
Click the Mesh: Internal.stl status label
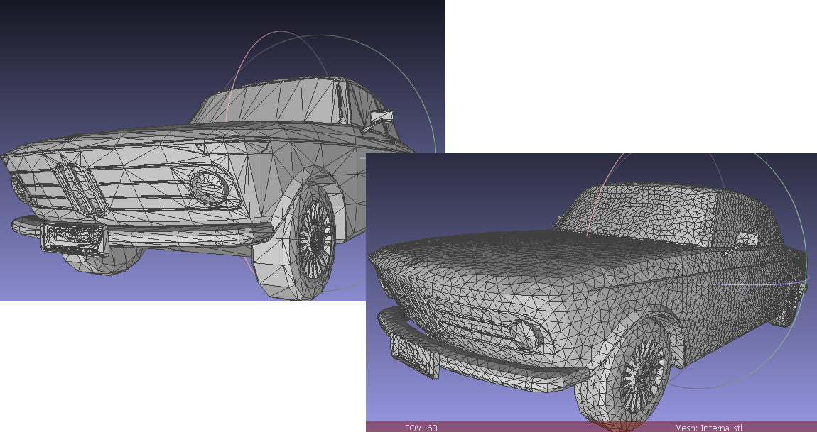click(x=708, y=428)
